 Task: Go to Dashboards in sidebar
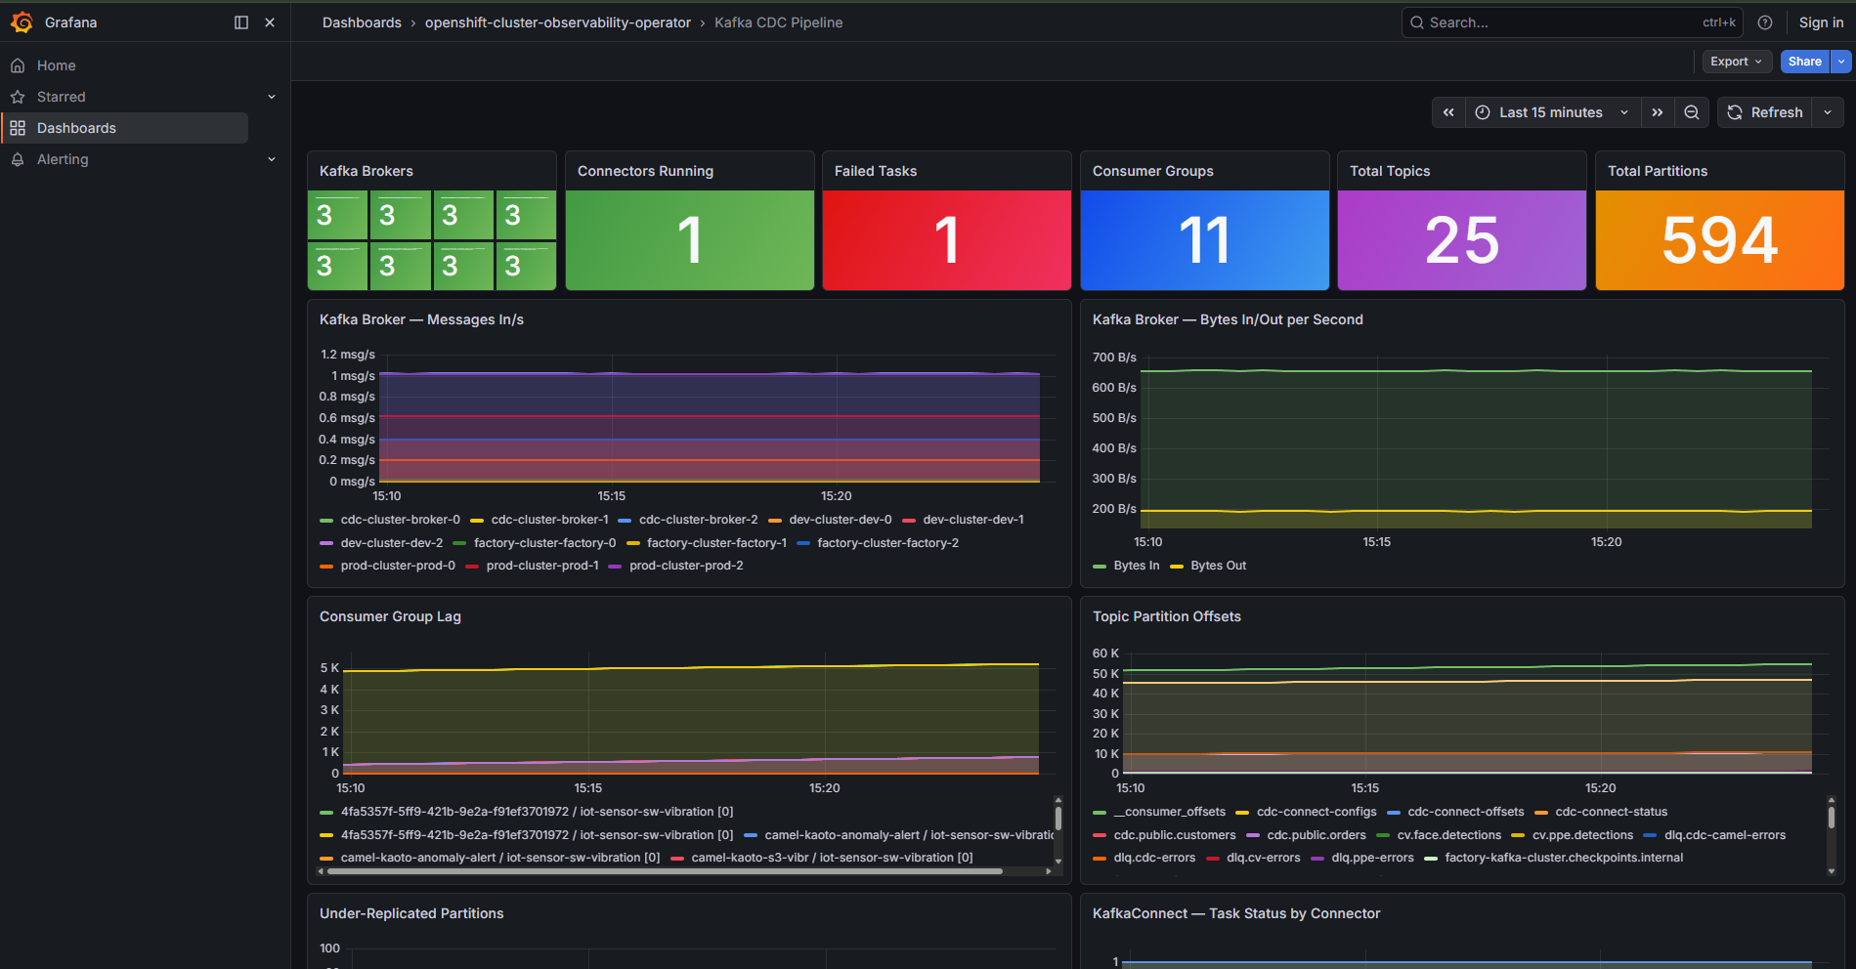(124, 128)
